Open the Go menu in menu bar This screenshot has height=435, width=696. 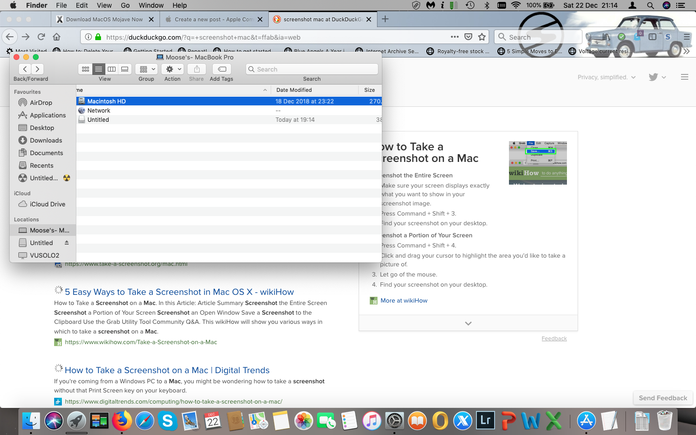point(125,5)
